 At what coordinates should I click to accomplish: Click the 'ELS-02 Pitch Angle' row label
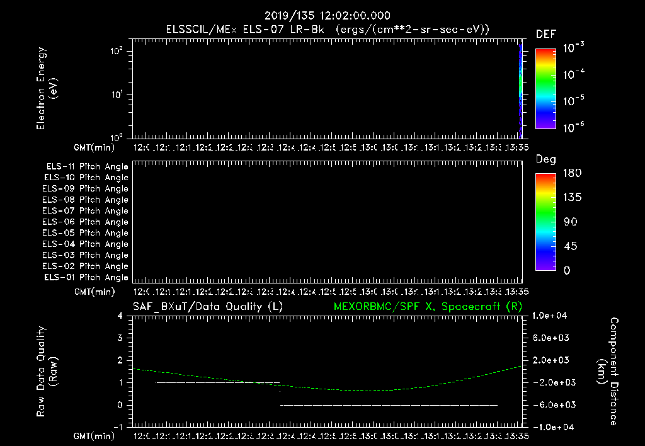[85, 266]
